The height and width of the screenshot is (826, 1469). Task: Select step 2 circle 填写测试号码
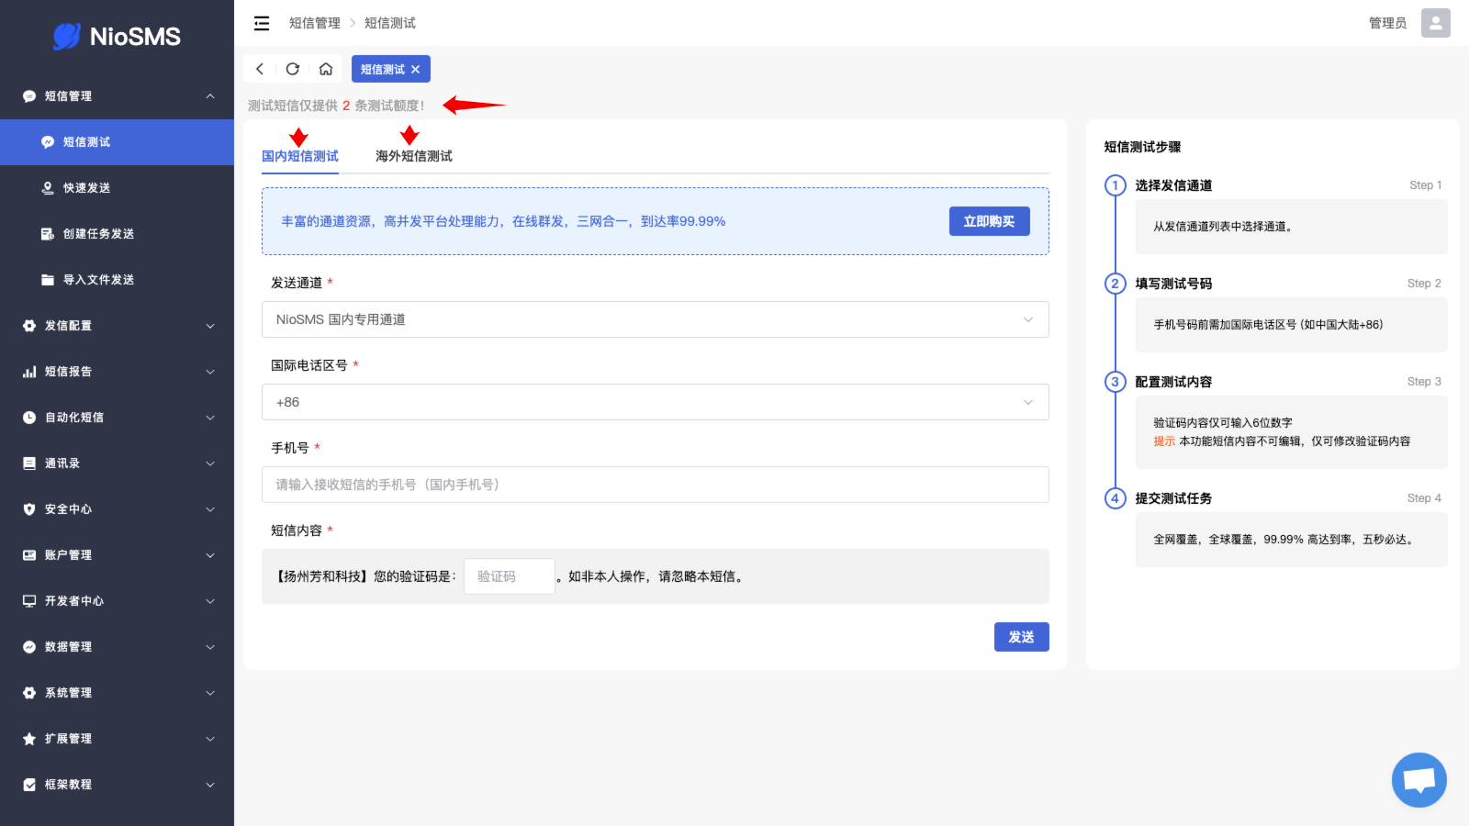(1116, 284)
